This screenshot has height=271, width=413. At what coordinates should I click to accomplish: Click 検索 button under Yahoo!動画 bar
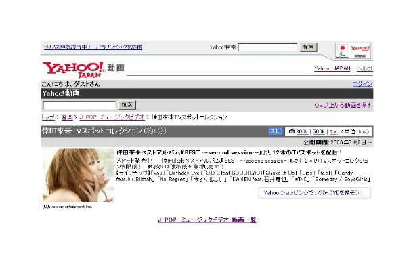pyautogui.click(x=127, y=105)
